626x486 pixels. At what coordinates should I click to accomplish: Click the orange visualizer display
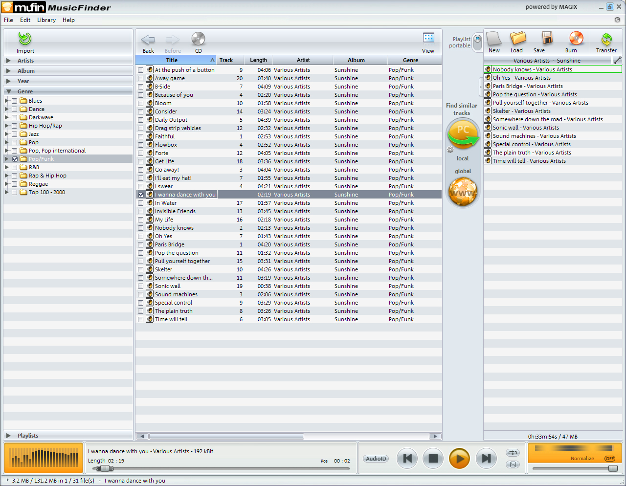coord(44,459)
